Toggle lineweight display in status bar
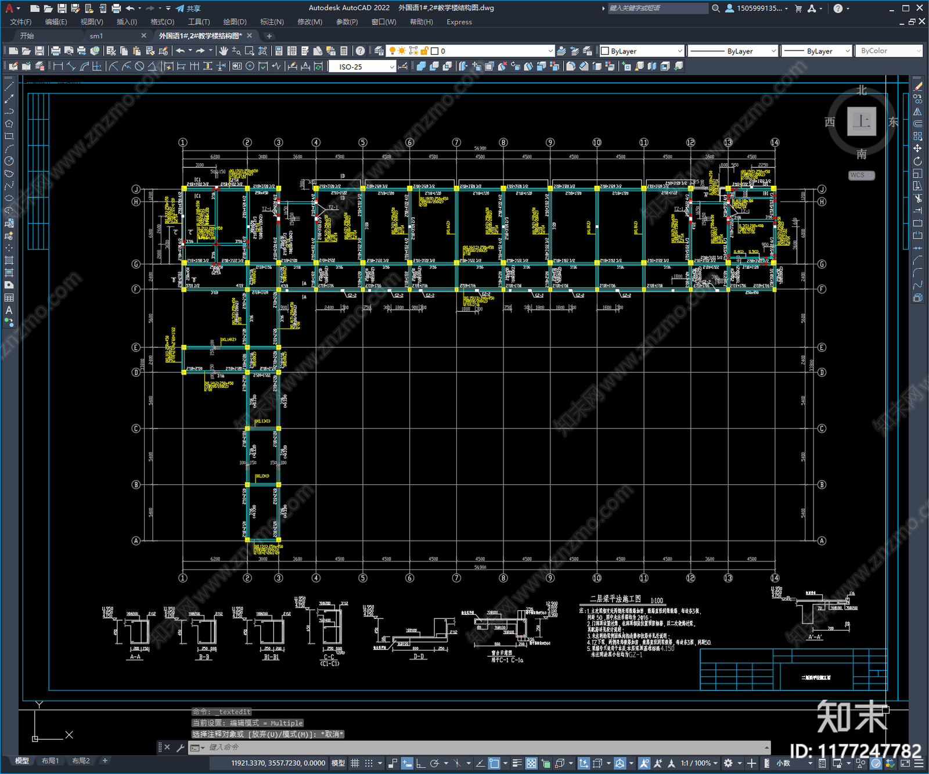The width and height of the screenshot is (929, 774). coord(516,763)
